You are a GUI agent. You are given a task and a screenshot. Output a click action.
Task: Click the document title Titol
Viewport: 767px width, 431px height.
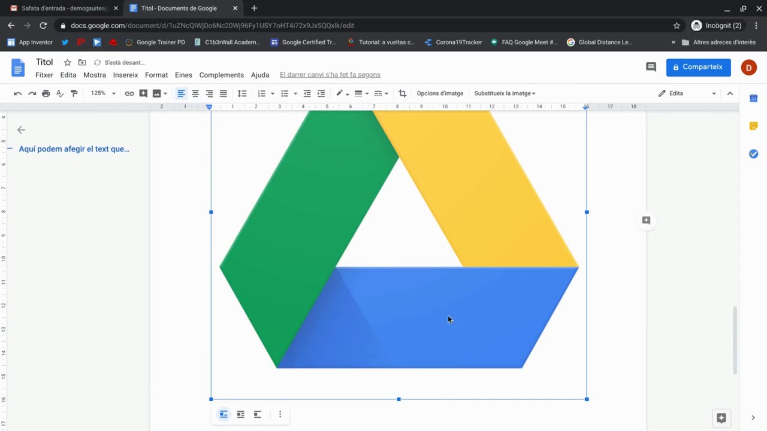(x=44, y=62)
